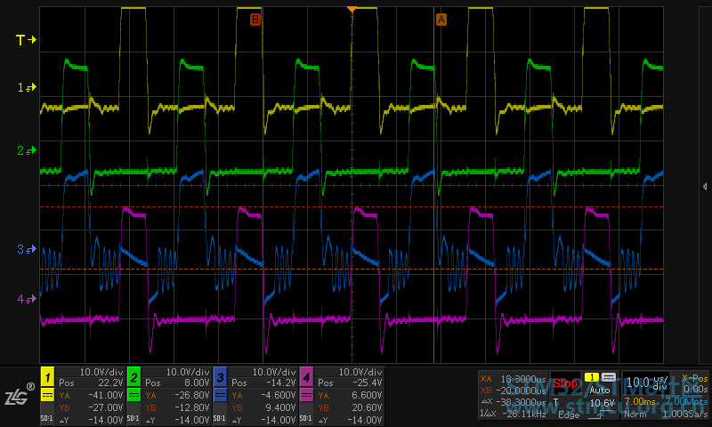
Task: Click channel 1 50:1 probe ratio
Action: [47, 418]
